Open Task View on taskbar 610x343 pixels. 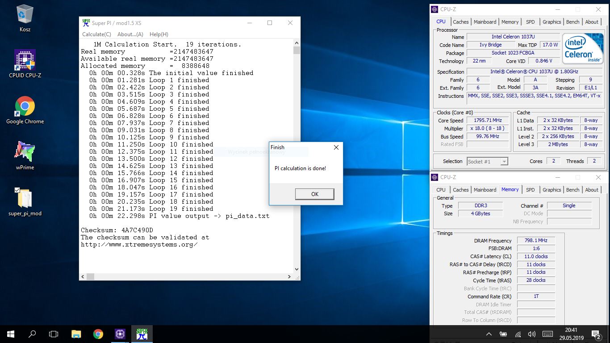54,334
